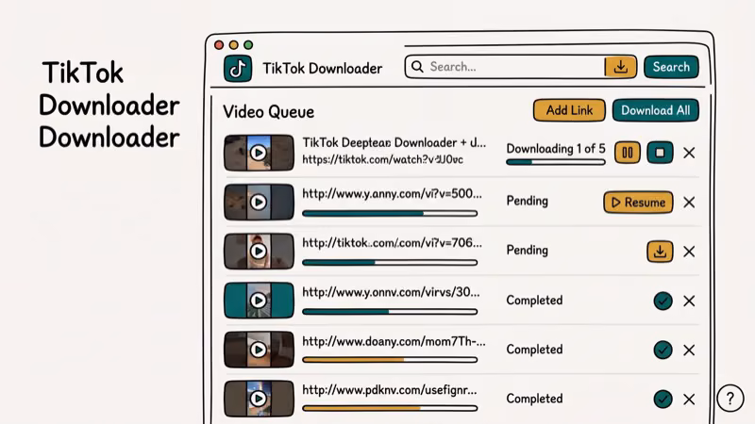Stop the Downloading 1 of 5 item
The height and width of the screenshot is (424, 755).
point(660,153)
